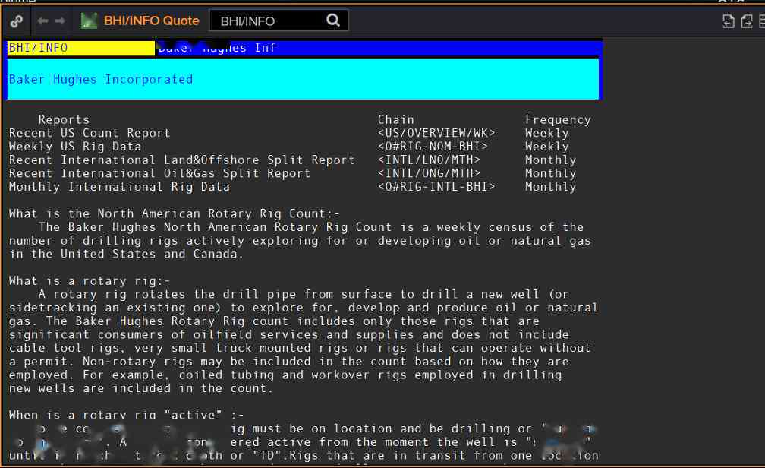Click the green chart quote icon

click(x=89, y=21)
